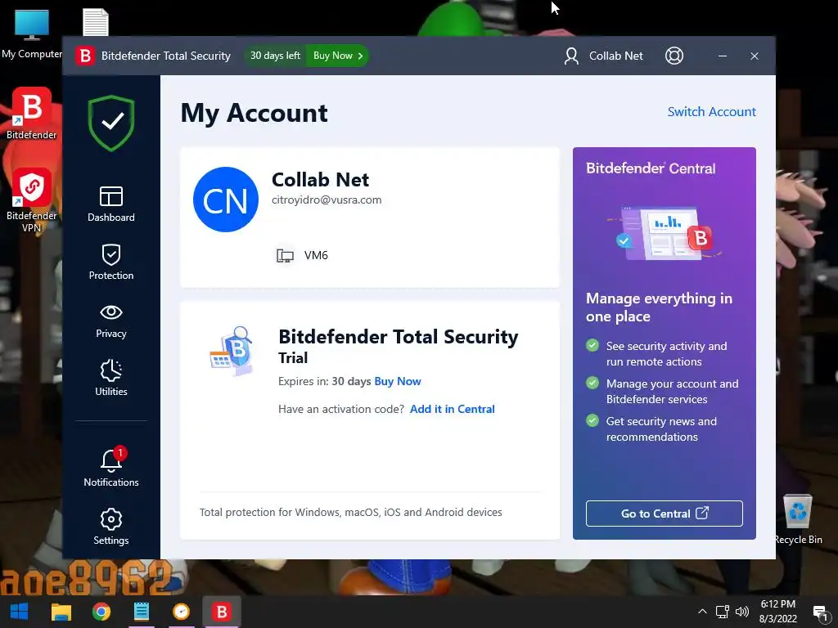Open the Utilities section
Viewport: 838px width, 628px height.
[x=111, y=378]
